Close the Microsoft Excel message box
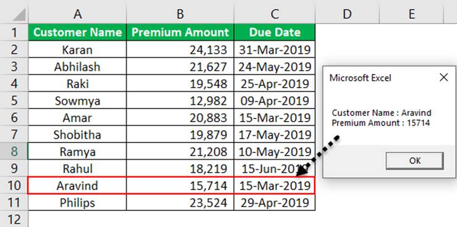 [x=443, y=77]
